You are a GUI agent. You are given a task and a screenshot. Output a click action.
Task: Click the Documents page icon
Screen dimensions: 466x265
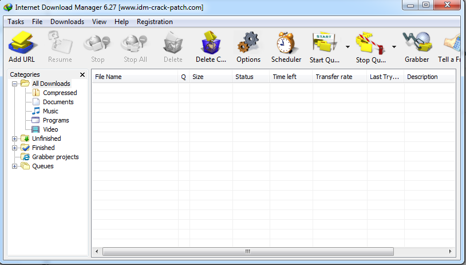(36, 102)
